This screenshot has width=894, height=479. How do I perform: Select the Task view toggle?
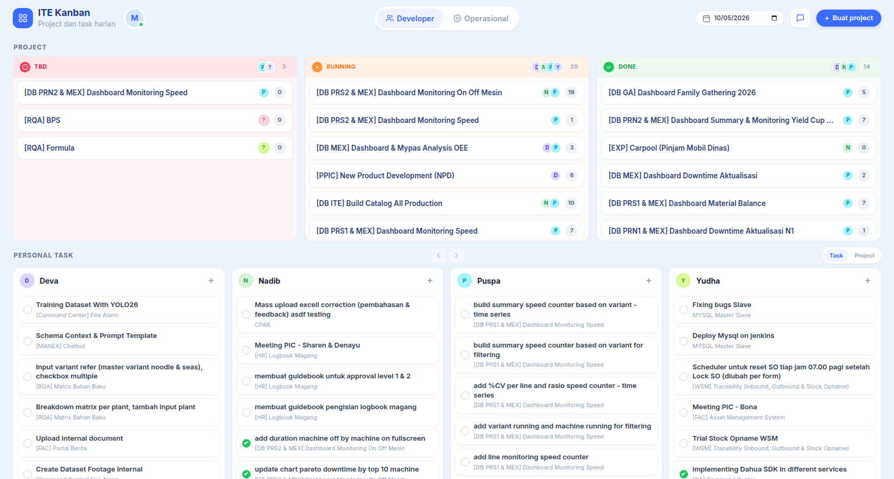[836, 255]
